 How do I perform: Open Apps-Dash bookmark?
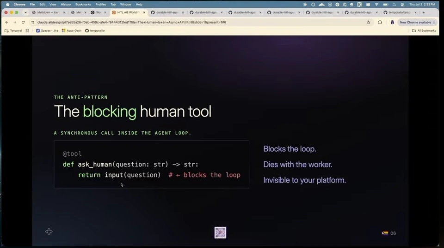click(x=72, y=30)
